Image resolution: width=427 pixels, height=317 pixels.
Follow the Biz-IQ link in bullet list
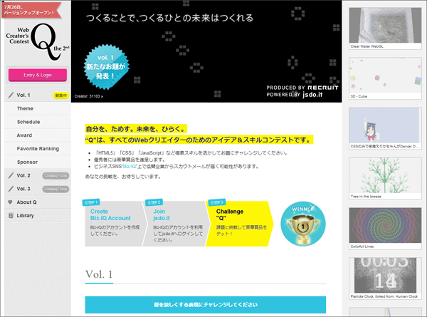pos(130,166)
